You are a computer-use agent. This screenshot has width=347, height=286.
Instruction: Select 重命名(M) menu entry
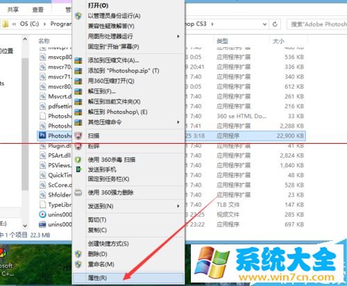tap(101, 264)
